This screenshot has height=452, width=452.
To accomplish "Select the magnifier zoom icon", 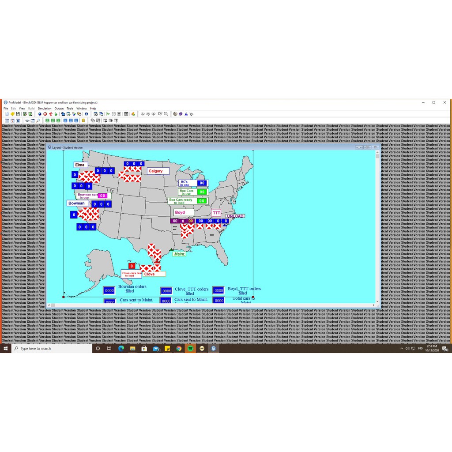I will 38,121.
